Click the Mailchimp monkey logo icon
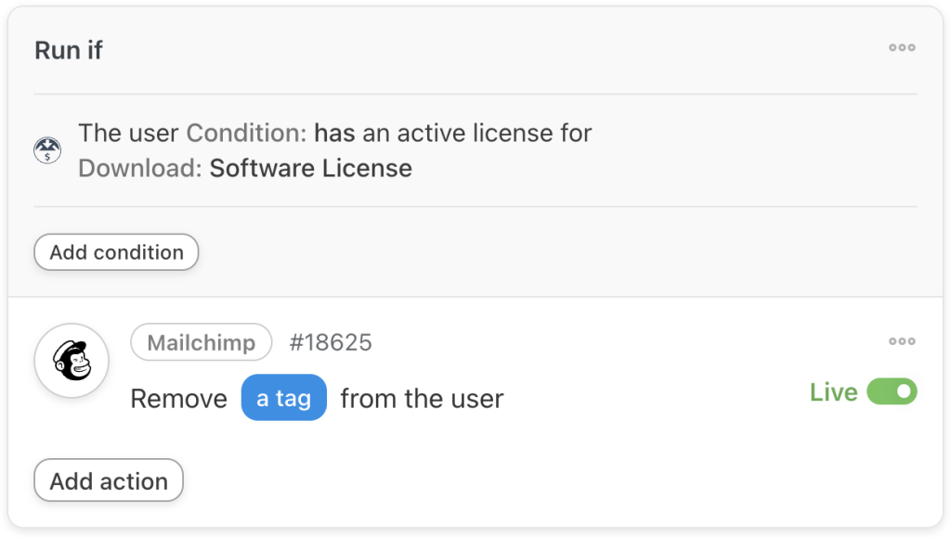The height and width of the screenshot is (537, 951). point(72,361)
